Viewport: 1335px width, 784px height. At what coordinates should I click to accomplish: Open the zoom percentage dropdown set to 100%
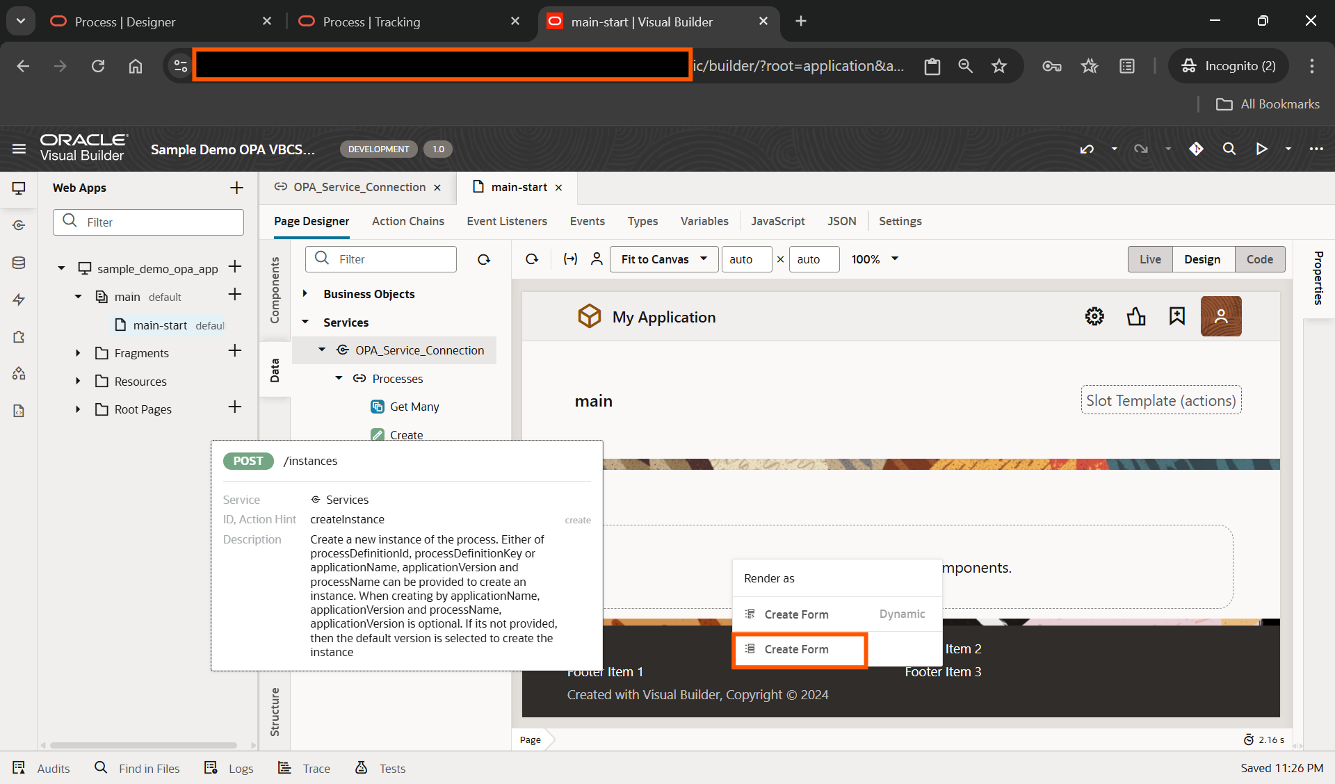873,259
